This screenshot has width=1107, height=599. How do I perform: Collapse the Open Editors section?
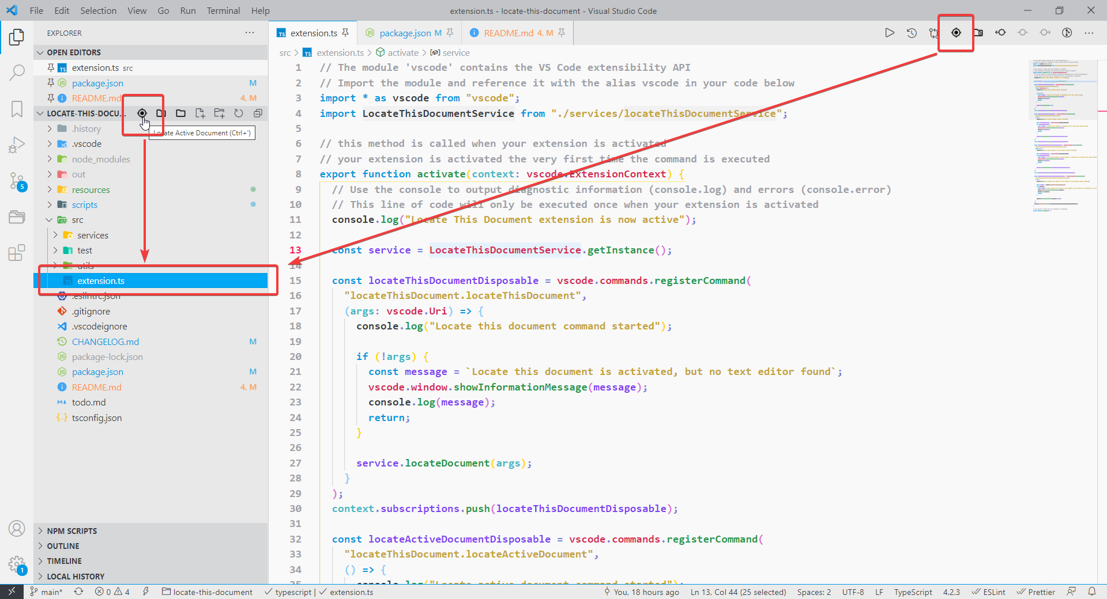150,52
